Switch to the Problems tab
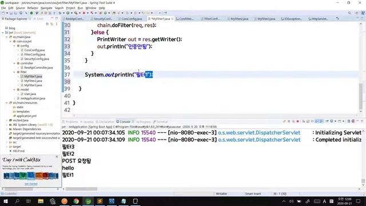 click(x=70, y=122)
